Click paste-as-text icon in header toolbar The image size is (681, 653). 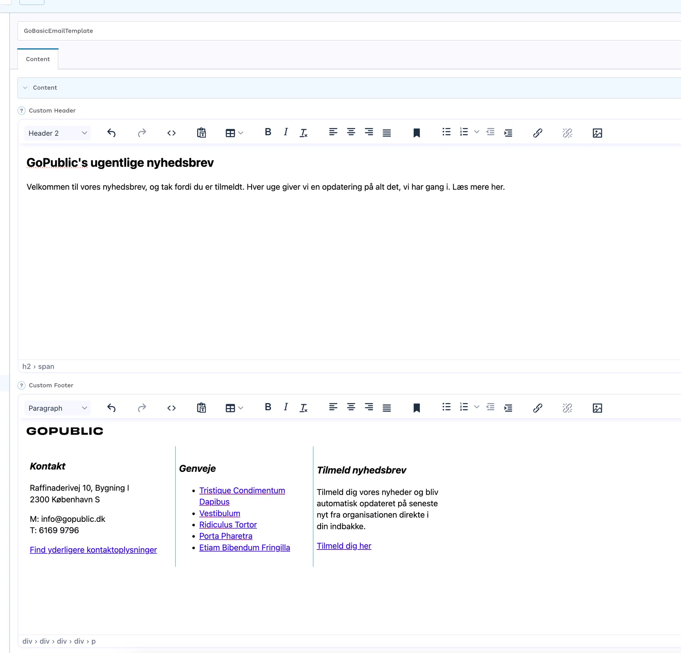201,133
